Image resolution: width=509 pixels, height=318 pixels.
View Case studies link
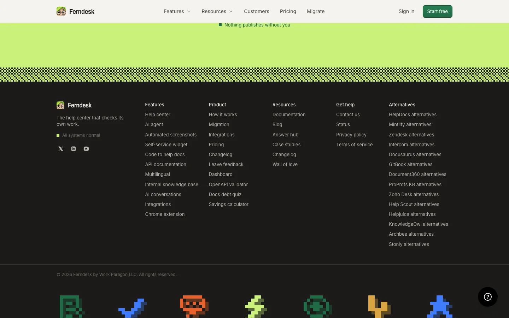click(287, 145)
